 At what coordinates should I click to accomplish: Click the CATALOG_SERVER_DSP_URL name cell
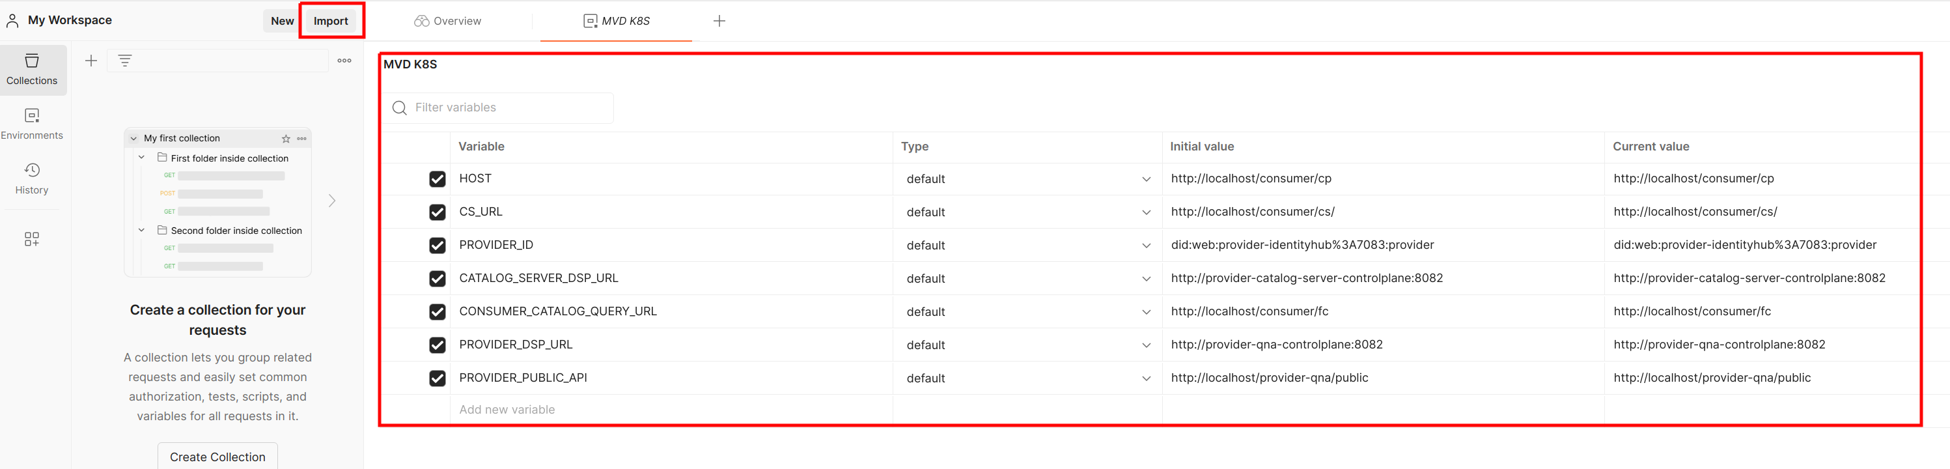[671, 279]
